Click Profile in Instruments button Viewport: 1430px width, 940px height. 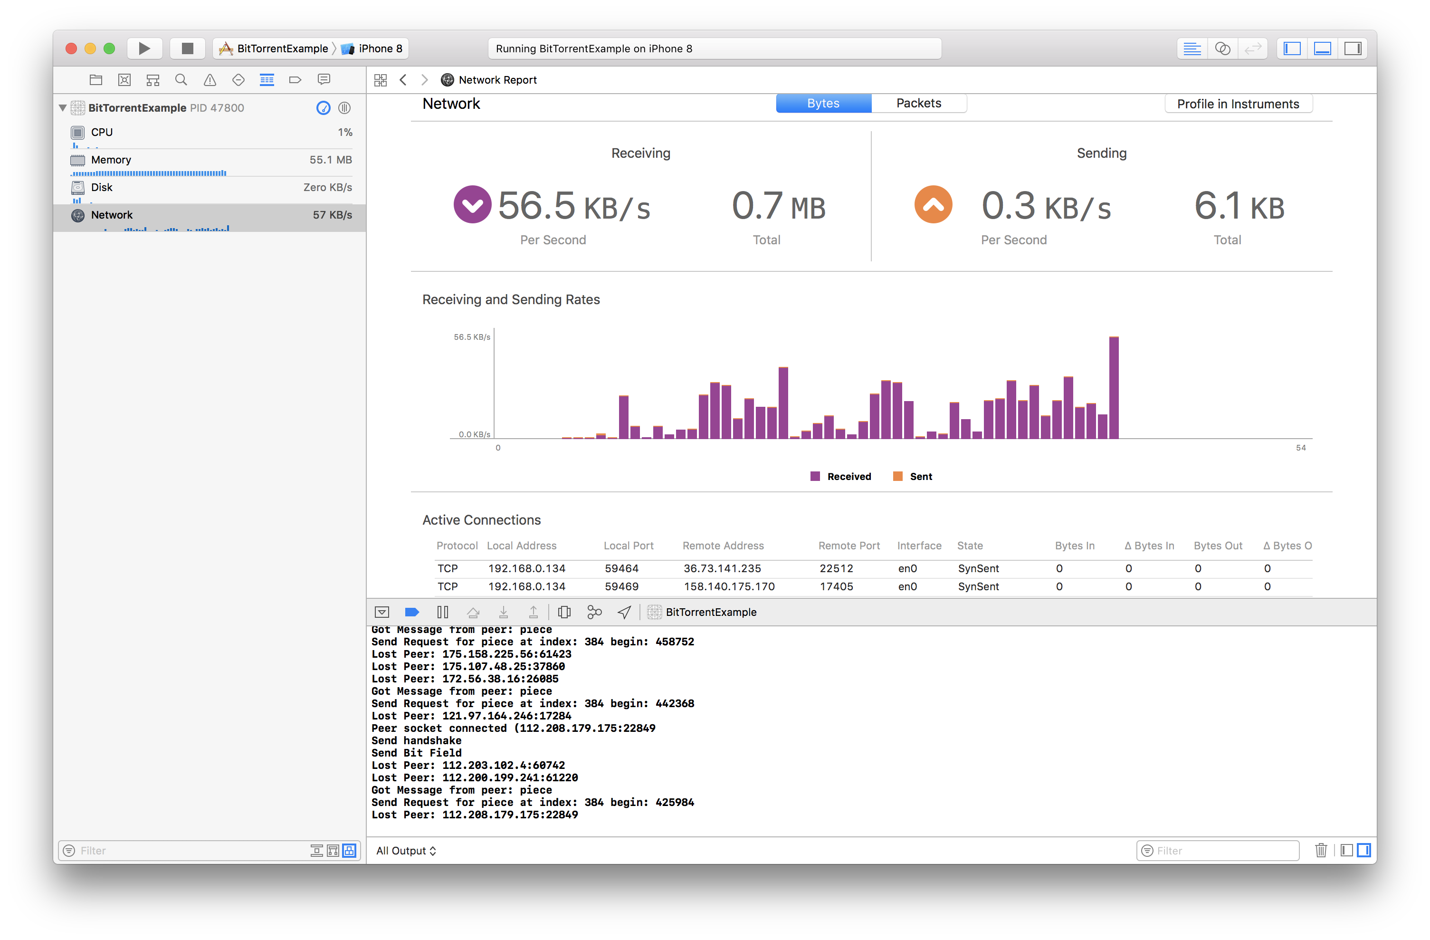[x=1238, y=104]
